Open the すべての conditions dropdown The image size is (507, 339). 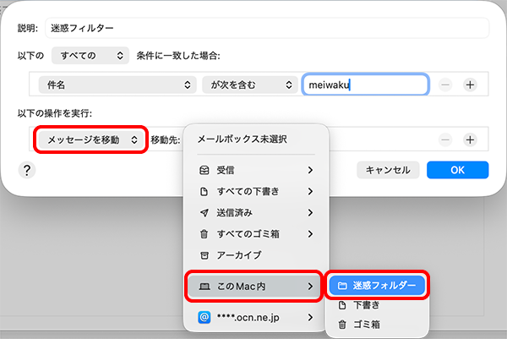(x=90, y=56)
